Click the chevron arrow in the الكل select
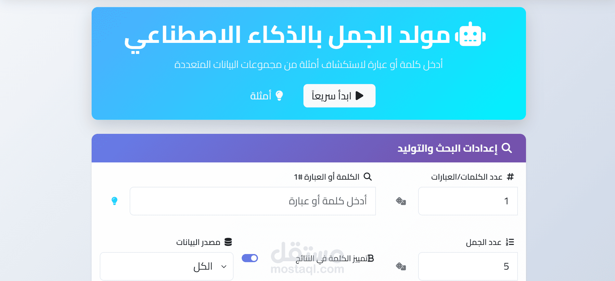This screenshot has width=615, height=281. [x=224, y=267]
